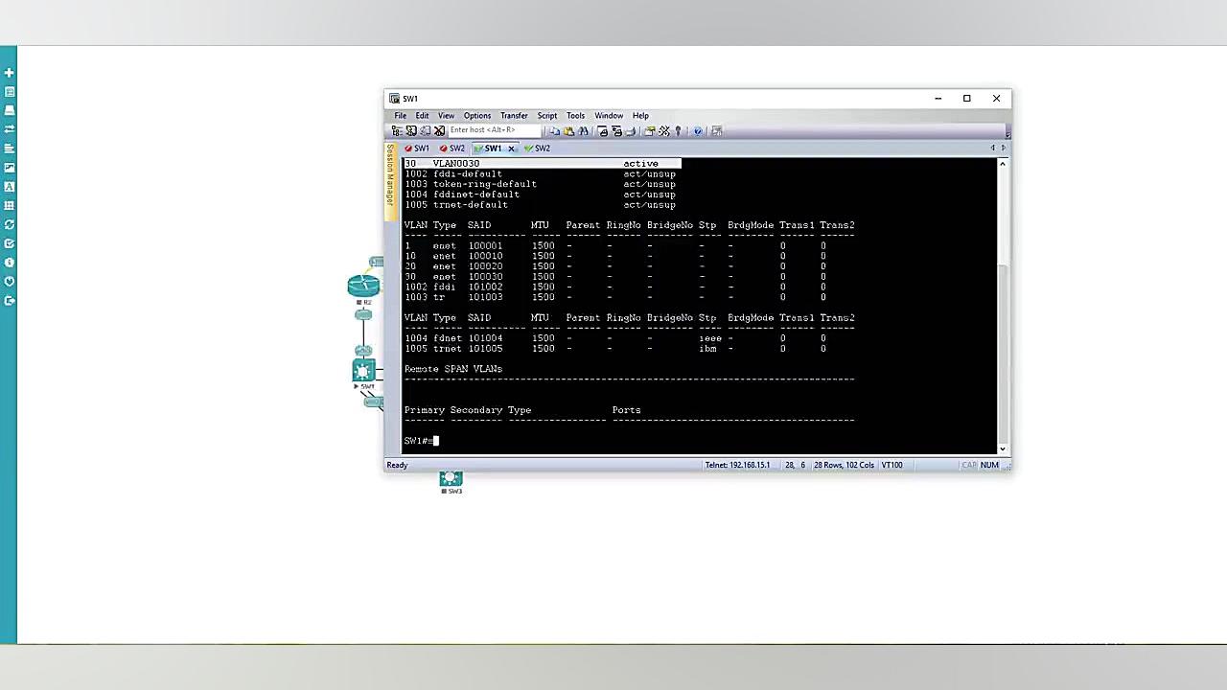Click the two-arrows link icon in left sidebar
Image resolution: width=1227 pixels, height=690 pixels.
9,129
